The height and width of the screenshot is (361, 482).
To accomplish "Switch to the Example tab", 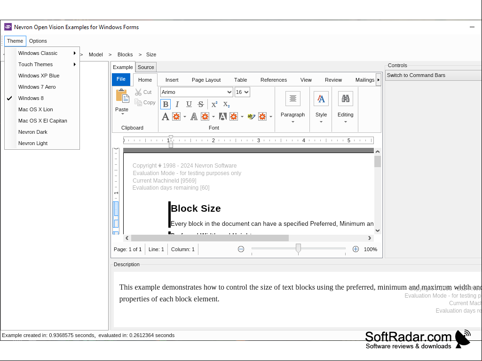I will (123, 67).
